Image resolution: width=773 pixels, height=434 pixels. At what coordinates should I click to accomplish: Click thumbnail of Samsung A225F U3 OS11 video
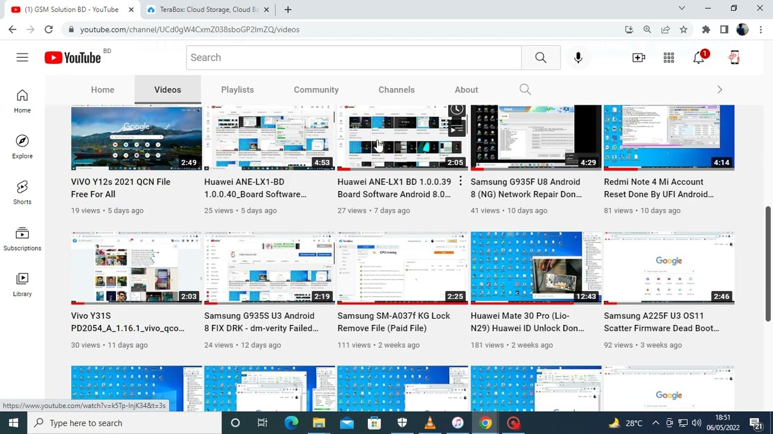[x=669, y=268]
